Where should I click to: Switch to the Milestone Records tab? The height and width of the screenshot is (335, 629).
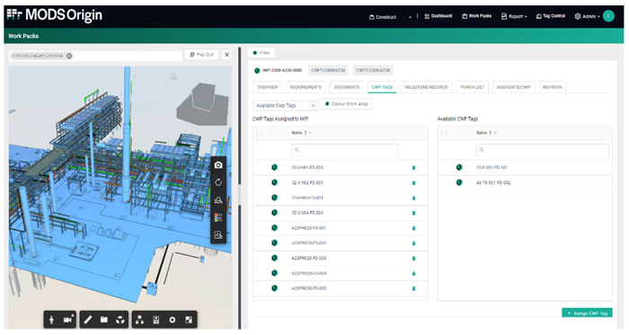[x=426, y=87]
